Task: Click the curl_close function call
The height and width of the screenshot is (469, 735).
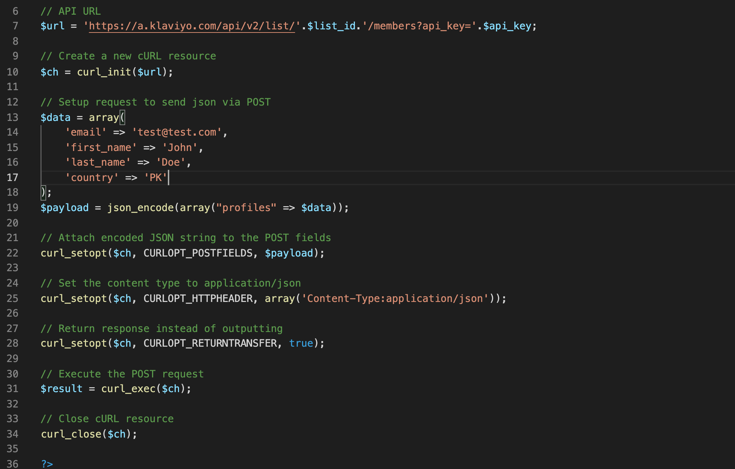Action: (71, 434)
